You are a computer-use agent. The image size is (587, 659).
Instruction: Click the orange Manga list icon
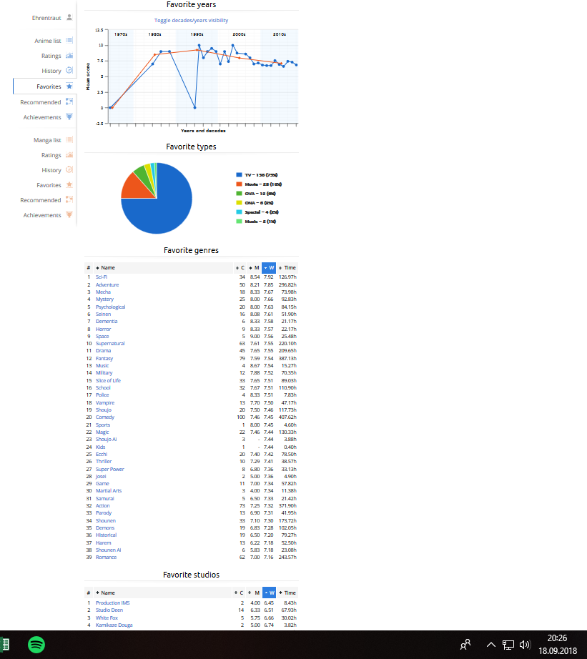(69, 139)
